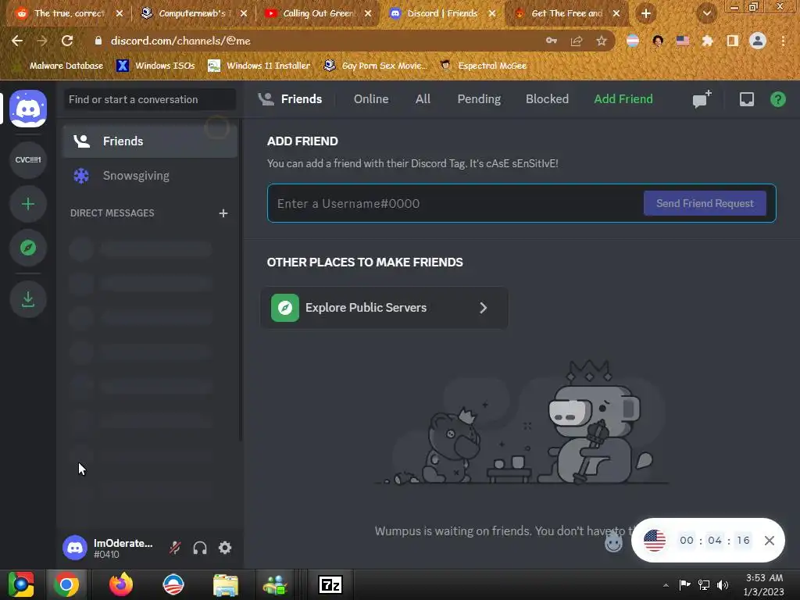Open the Windows ISOs bookmark
Image resolution: width=800 pixels, height=600 pixels.
156,66
